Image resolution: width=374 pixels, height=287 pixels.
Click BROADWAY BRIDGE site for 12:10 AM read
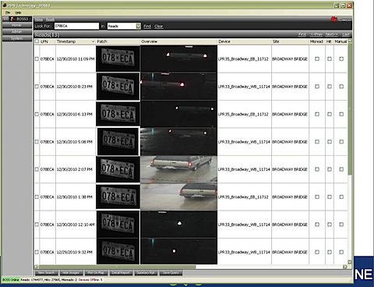pos(290,225)
